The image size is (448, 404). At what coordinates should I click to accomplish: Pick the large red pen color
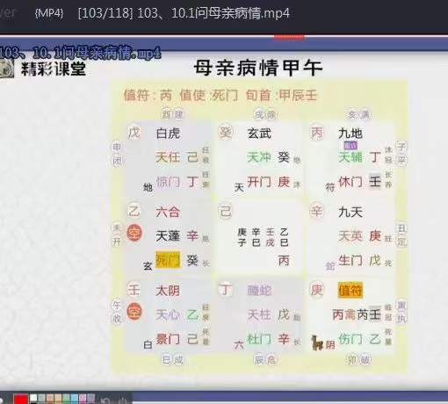pyautogui.click(x=21, y=399)
